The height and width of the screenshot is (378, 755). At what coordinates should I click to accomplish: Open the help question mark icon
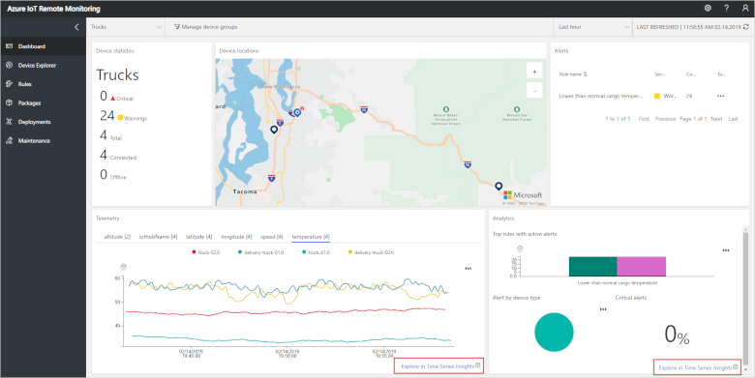pos(726,8)
